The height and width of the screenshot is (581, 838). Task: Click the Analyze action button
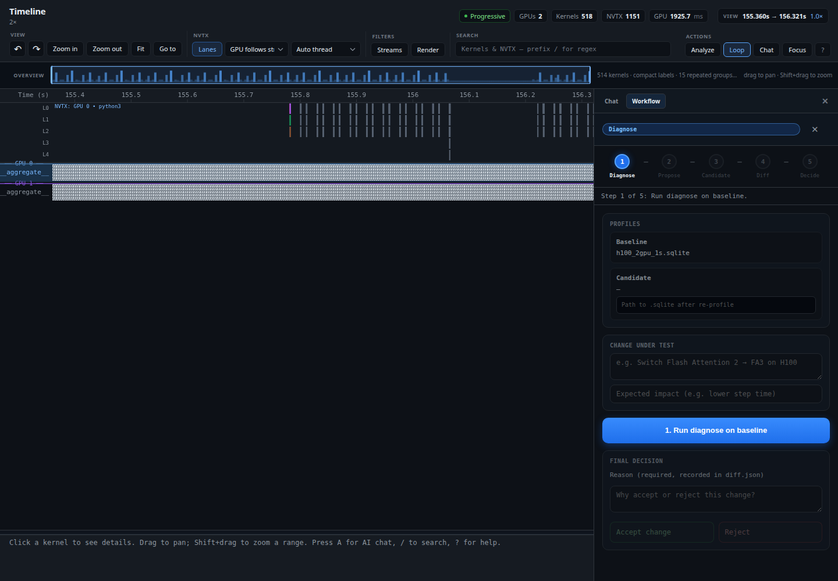point(702,50)
